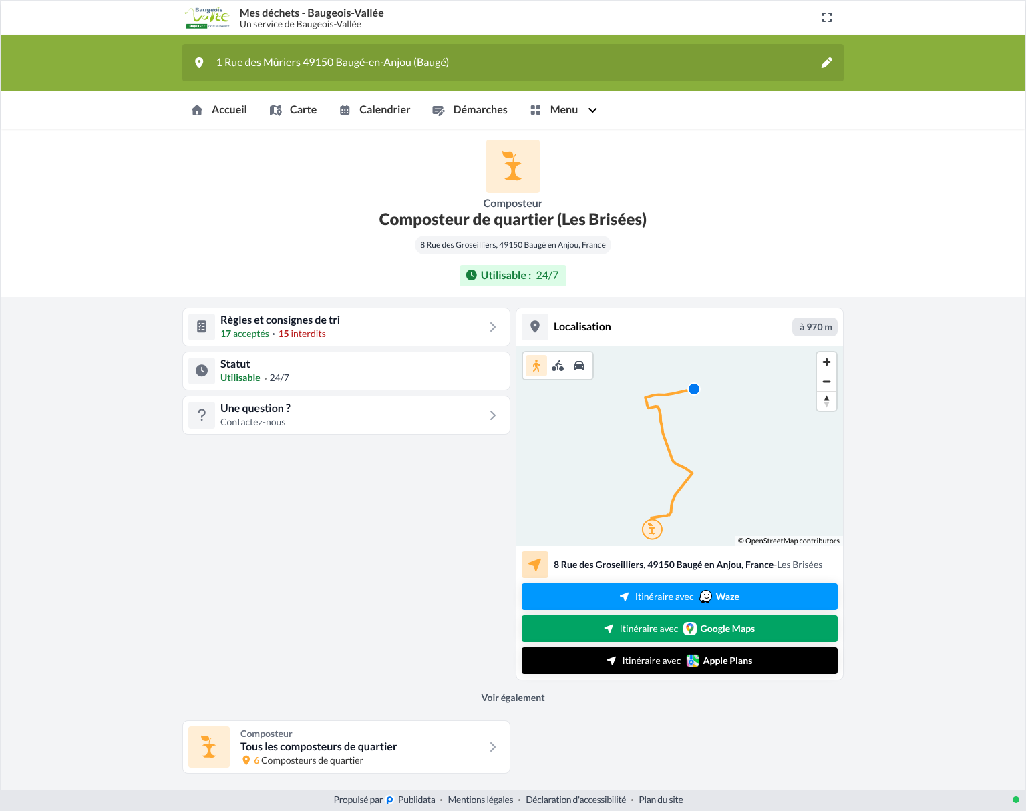
Task: Start itinerary with Waze
Action: click(x=679, y=597)
